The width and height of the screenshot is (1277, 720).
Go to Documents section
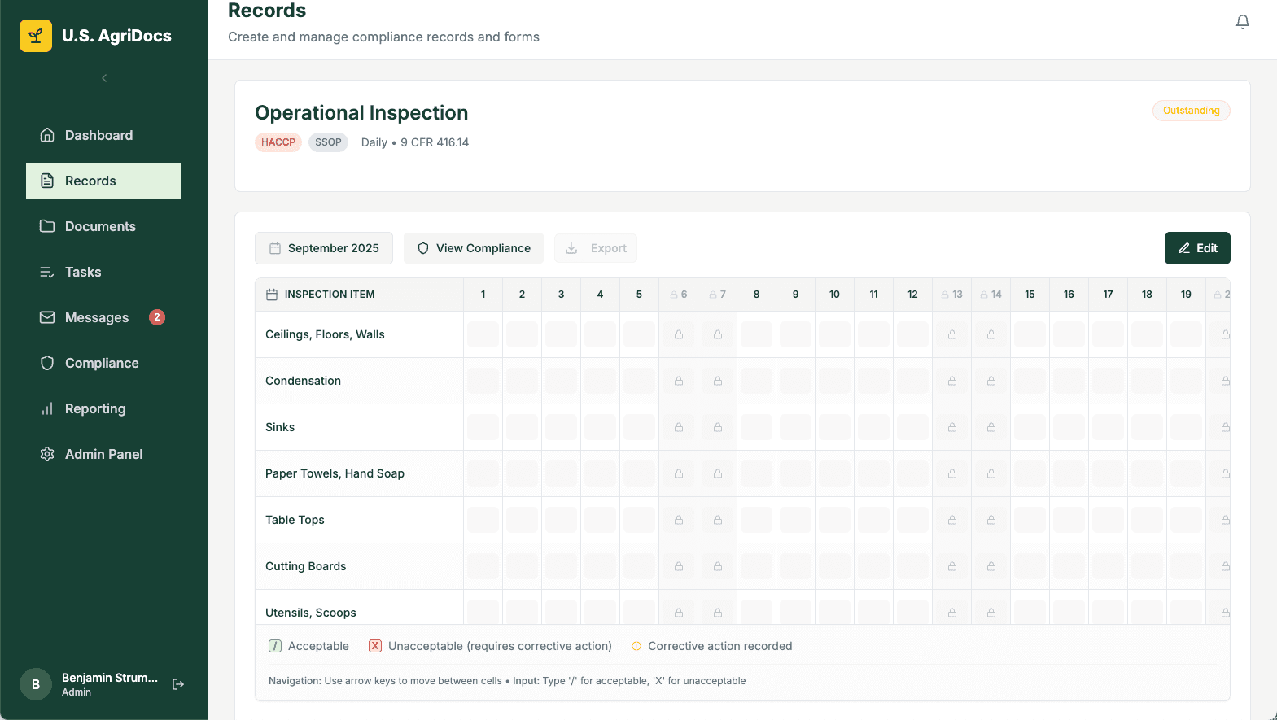pyautogui.click(x=103, y=226)
